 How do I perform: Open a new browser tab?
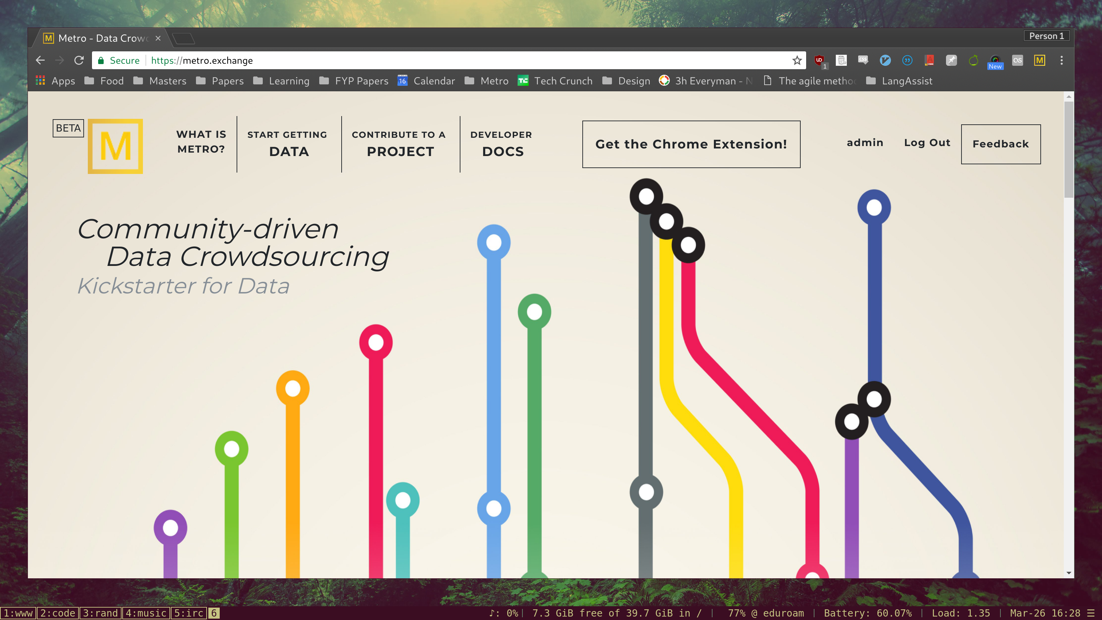tap(184, 39)
